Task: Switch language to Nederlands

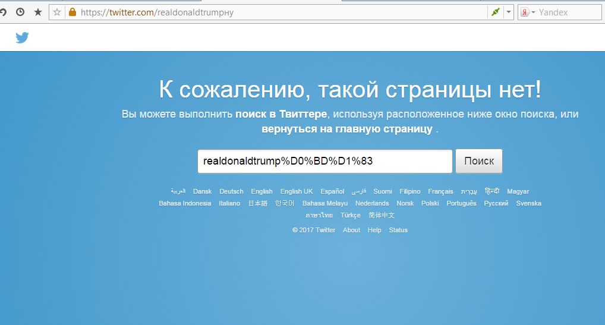Action: 372,203
